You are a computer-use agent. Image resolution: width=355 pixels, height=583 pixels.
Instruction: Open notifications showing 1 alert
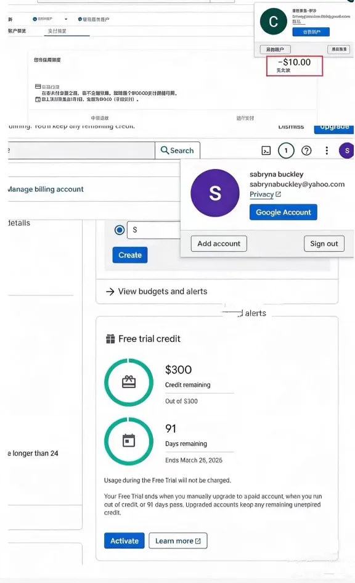tap(285, 150)
